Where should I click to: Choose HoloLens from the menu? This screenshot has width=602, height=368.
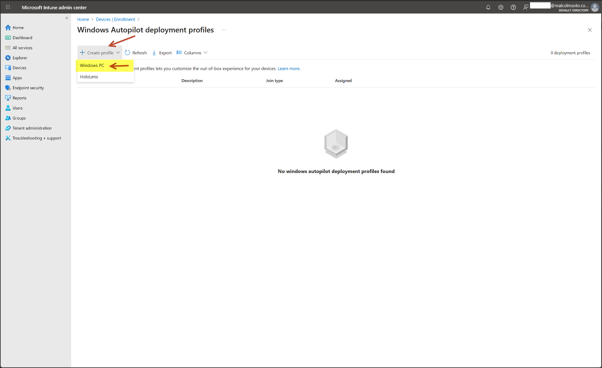[89, 77]
